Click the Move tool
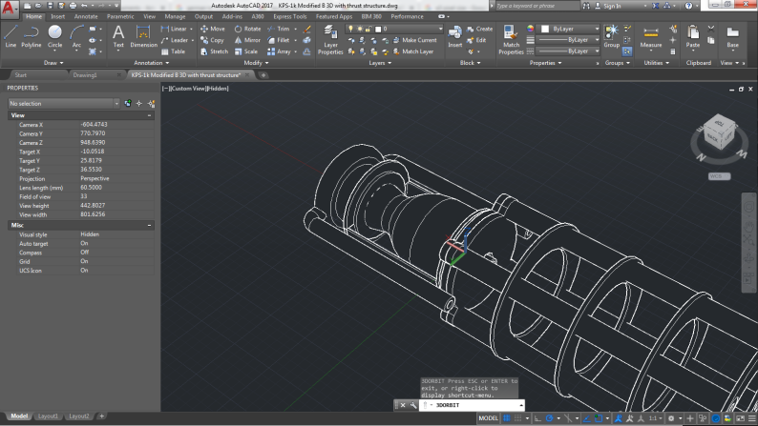Viewport: 758px width, 426px height. pyautogui.click(x=213, y=29)
